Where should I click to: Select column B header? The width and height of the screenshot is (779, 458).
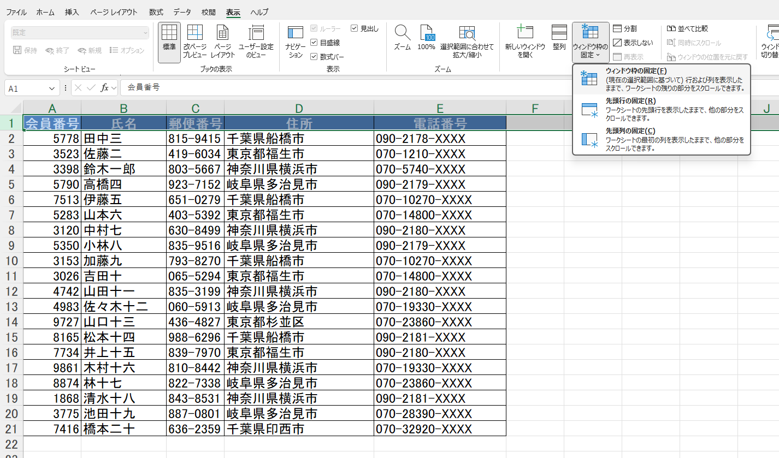(123, 108)
